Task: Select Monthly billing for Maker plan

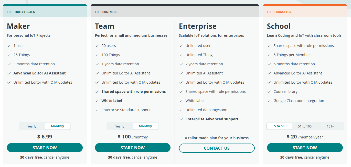Action: coord(57,126)
